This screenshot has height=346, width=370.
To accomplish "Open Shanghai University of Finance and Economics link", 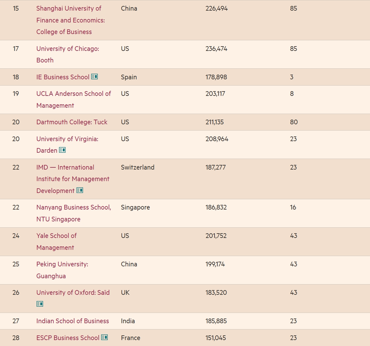I will pyautogui.click(x=71, y=20).
